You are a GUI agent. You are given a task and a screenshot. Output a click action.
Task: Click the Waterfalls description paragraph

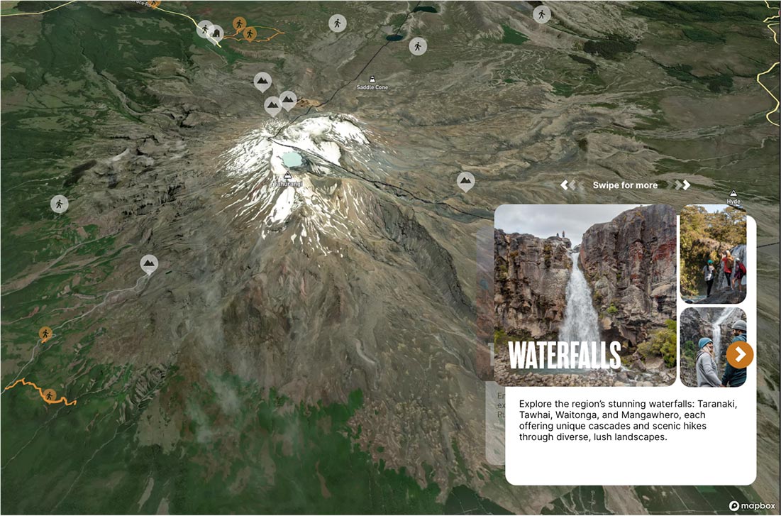(x=628, y=420)
